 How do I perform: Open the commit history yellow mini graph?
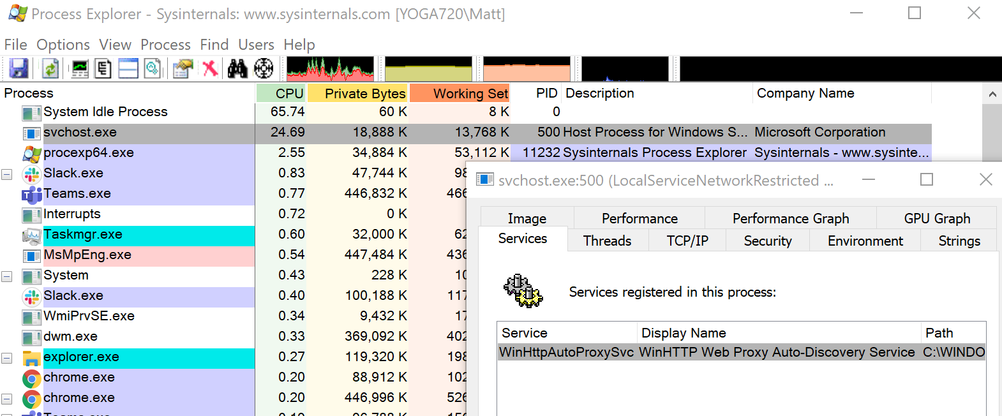tap(428, 69)
